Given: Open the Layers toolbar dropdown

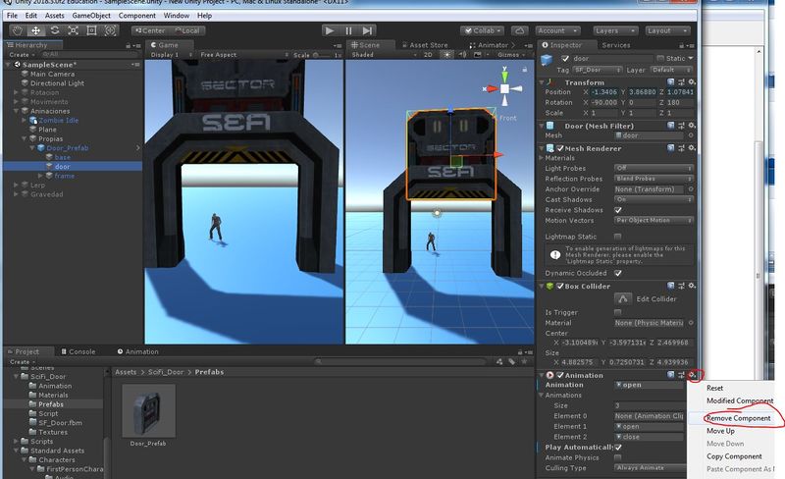Looking at the screenshot, I should pos(615,30).
